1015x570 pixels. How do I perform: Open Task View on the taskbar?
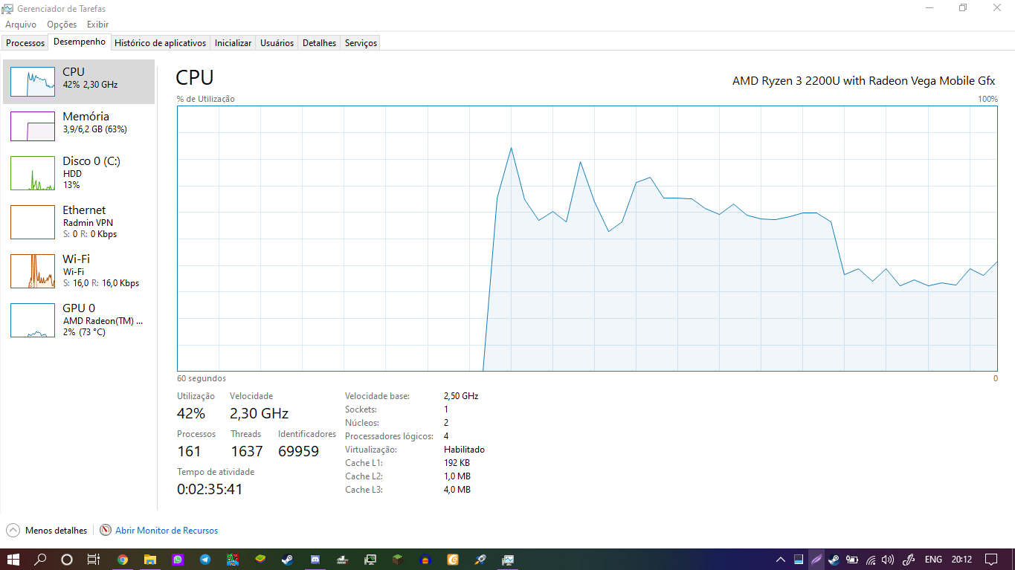94,559
